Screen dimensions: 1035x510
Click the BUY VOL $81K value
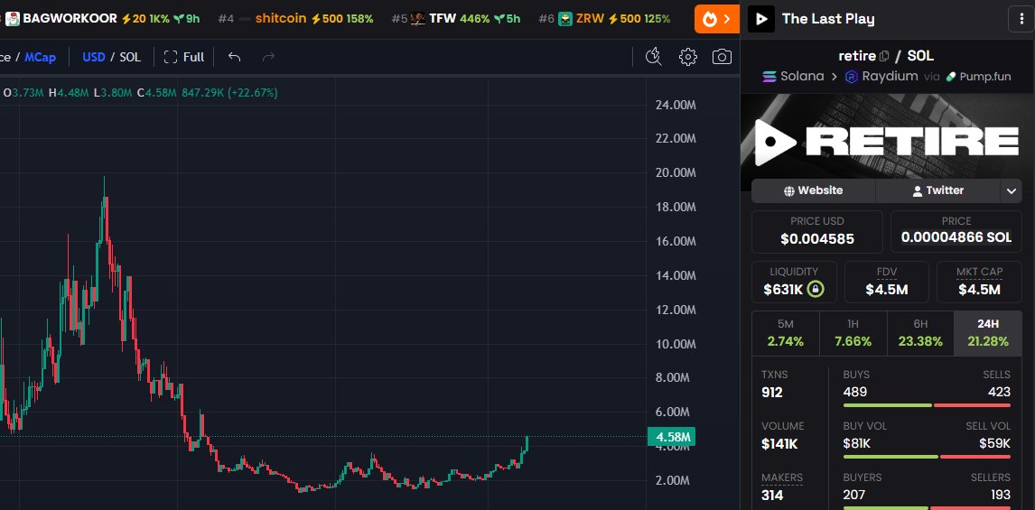pyautogui.click(x=857, y=444)
